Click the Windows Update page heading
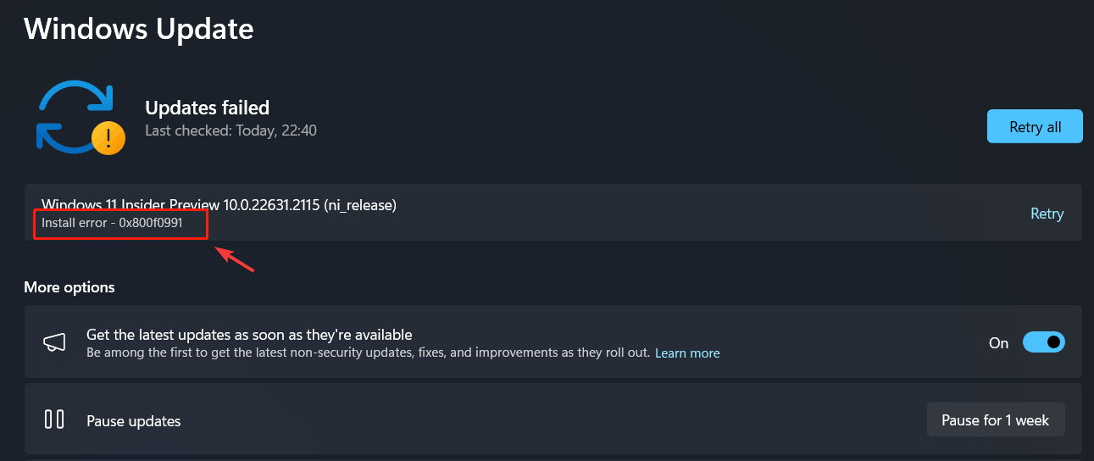1094x461 pixels. [x=139, y=30]
